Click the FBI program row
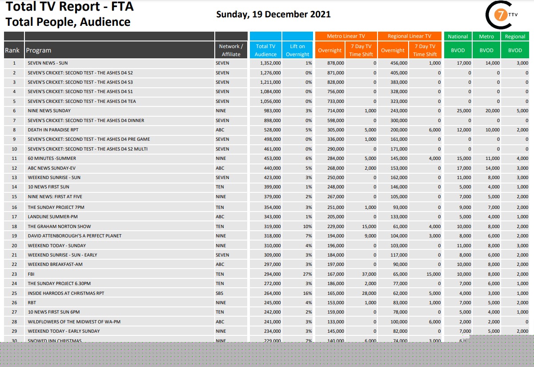The image size is (534, 367). [x=31, y=274]
